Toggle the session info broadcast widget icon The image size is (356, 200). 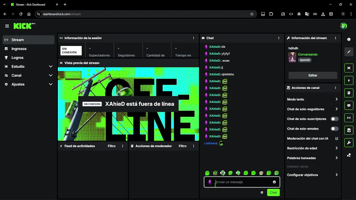pos(349,118)
